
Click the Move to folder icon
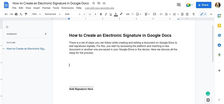coord(99,3)
